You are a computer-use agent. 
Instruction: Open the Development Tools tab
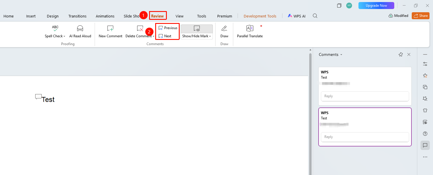click(260, 16)
